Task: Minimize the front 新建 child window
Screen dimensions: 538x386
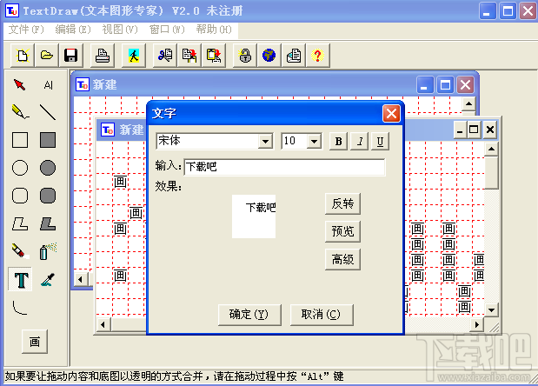Action: click(x=460, y=130)
